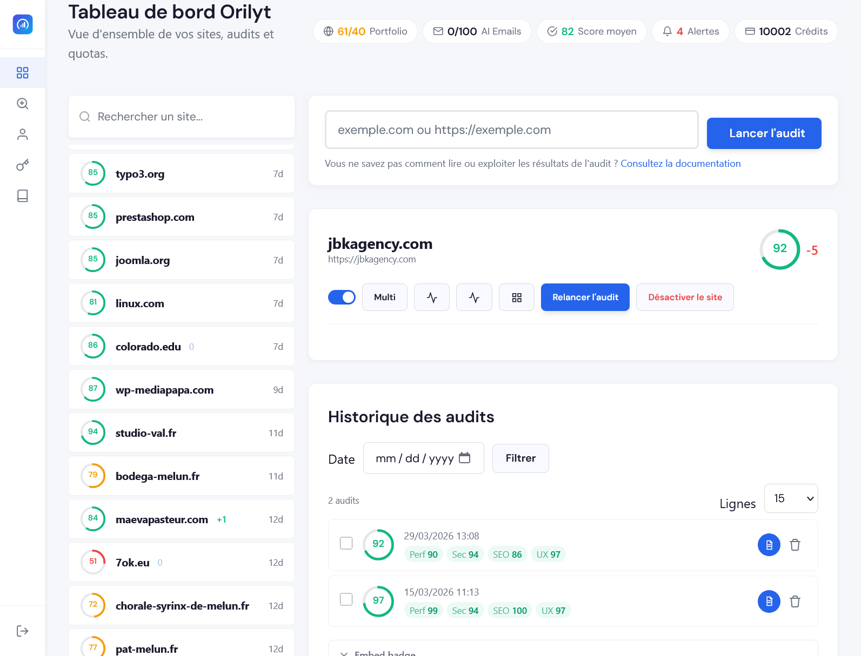This screenshot has width=861, height=656.
Task: Toggle the jbkagency.com site monitoring switch
Action: 342,297
